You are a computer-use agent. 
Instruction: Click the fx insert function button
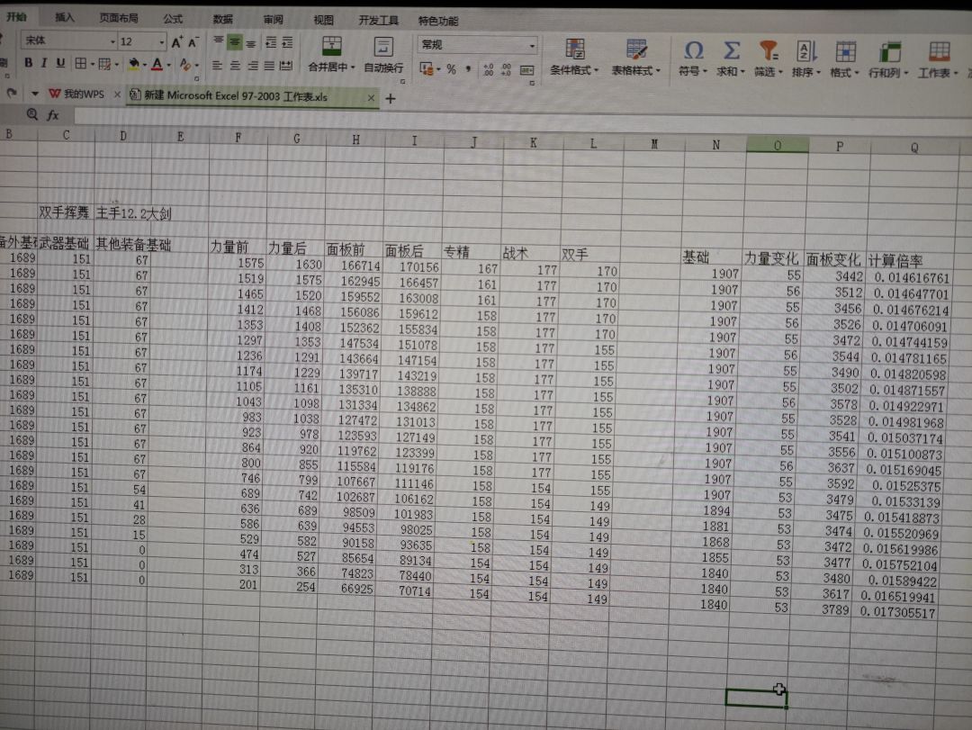[53, 114]
